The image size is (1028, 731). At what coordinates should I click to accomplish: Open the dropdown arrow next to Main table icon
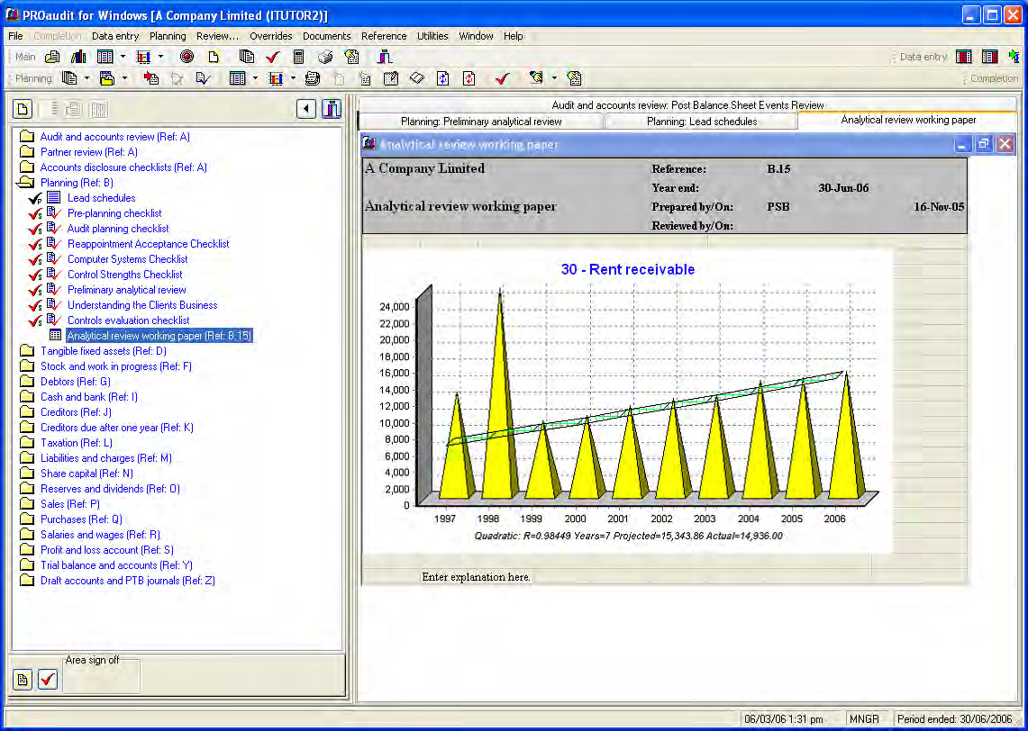[x=123, y=57]
